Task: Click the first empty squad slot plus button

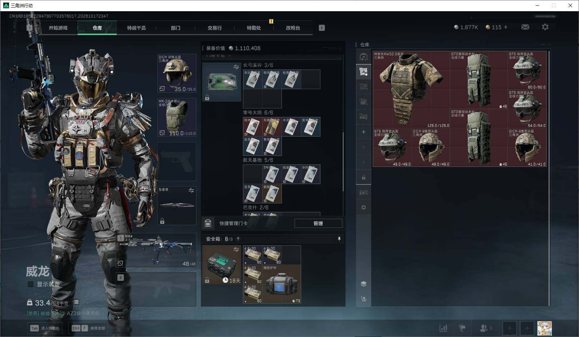Action: [509, 328]
